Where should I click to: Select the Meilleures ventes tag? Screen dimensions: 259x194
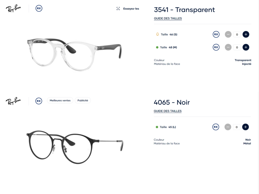pyautogui.click(x=60, y=101)
